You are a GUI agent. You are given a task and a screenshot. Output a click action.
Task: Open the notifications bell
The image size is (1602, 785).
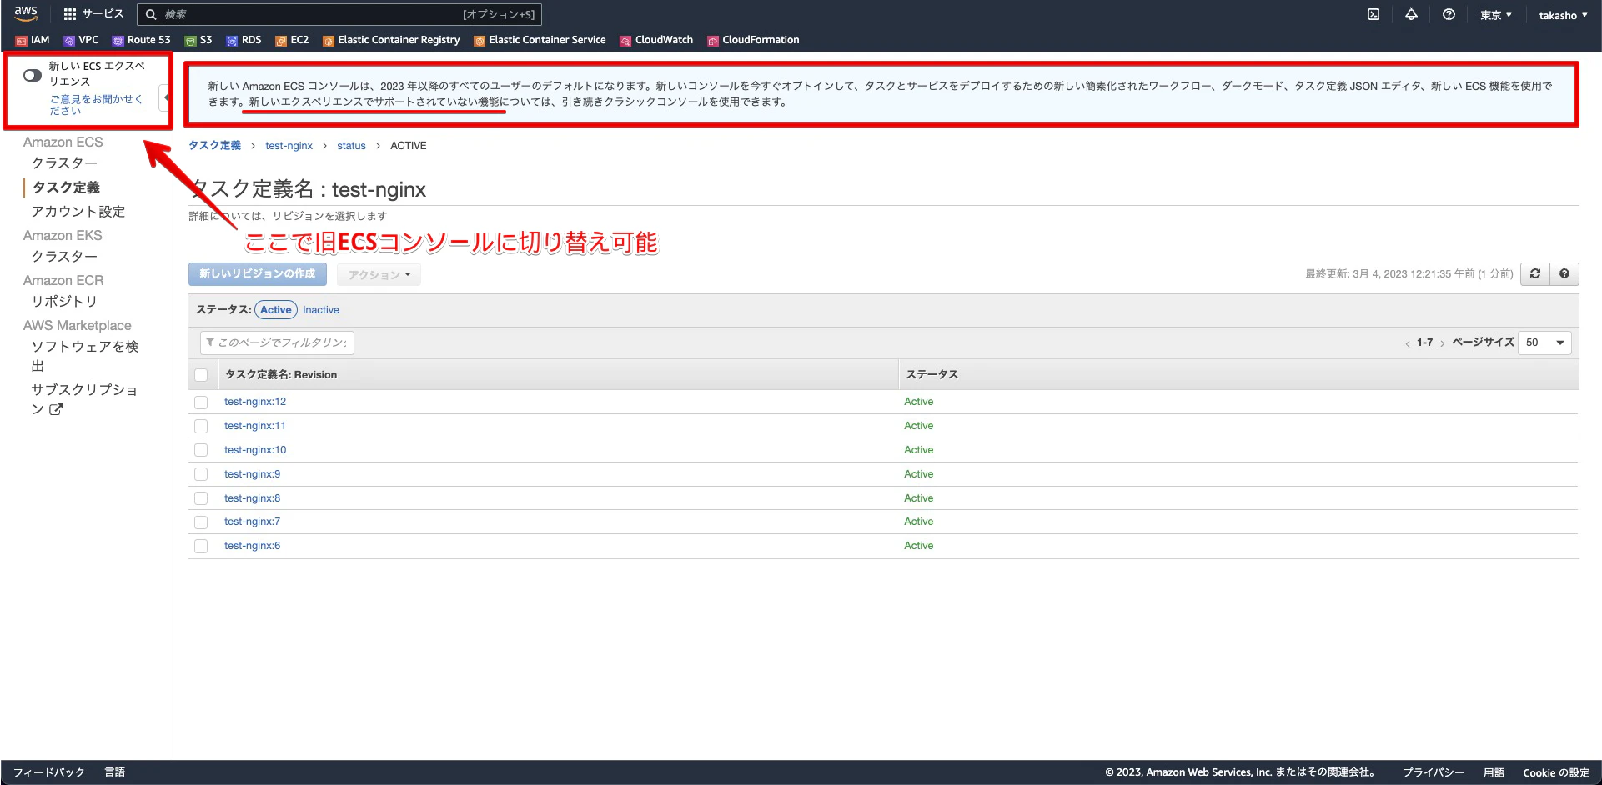[1411, 14]
